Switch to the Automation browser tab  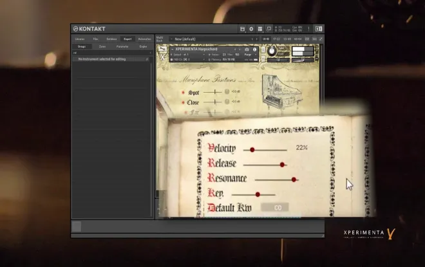pyautogui.click(x=145, y=39)
